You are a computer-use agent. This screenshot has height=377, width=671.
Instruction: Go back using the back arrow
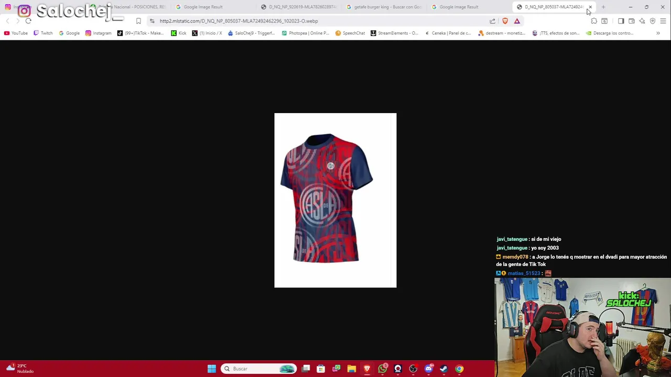click(x=7, y=21)
